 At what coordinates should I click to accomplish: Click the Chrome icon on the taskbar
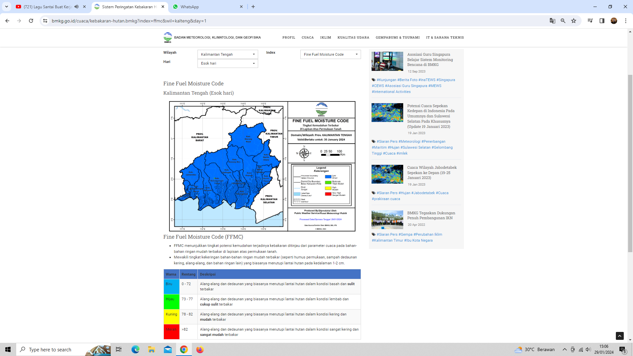point(184,349)
